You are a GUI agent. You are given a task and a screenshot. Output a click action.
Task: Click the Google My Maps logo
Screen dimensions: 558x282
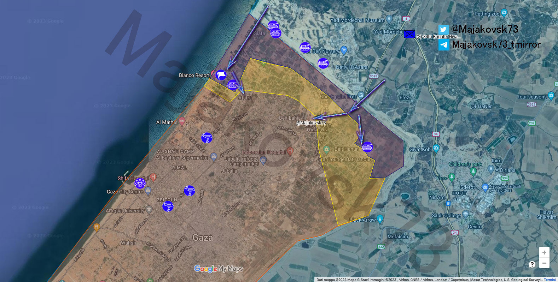click(x=219, y=269)
